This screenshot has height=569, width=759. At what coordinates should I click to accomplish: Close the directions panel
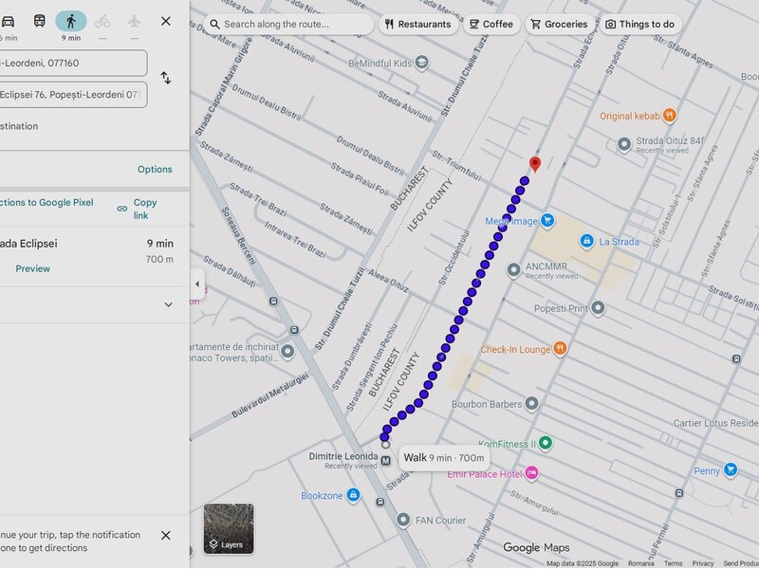tap(166, 21)
